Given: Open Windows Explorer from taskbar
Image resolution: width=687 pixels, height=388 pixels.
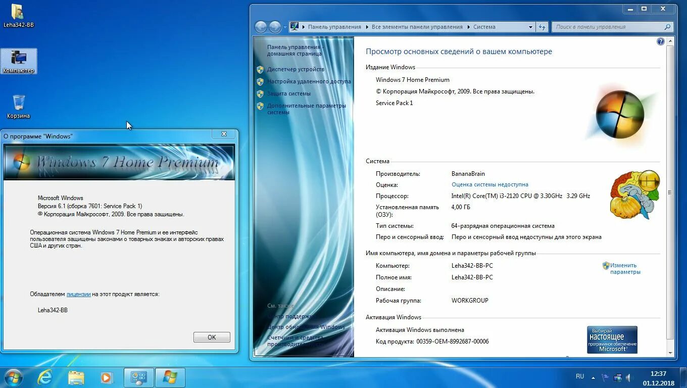Looking at the screenshot, I should click(76, 377).
